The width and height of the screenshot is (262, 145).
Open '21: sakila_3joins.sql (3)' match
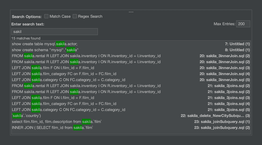pyautogui.click(x=229, y=98)
